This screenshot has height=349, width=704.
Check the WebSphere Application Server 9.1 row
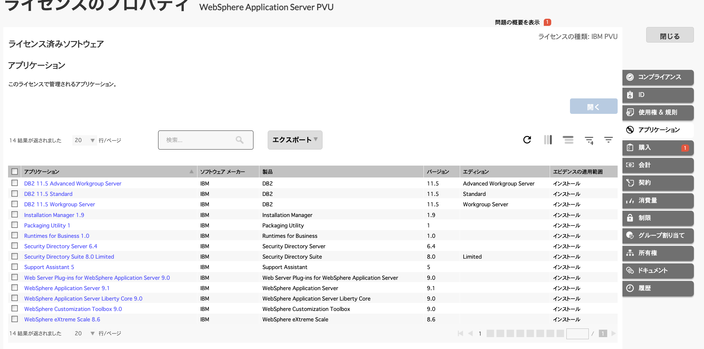[15, 287]
